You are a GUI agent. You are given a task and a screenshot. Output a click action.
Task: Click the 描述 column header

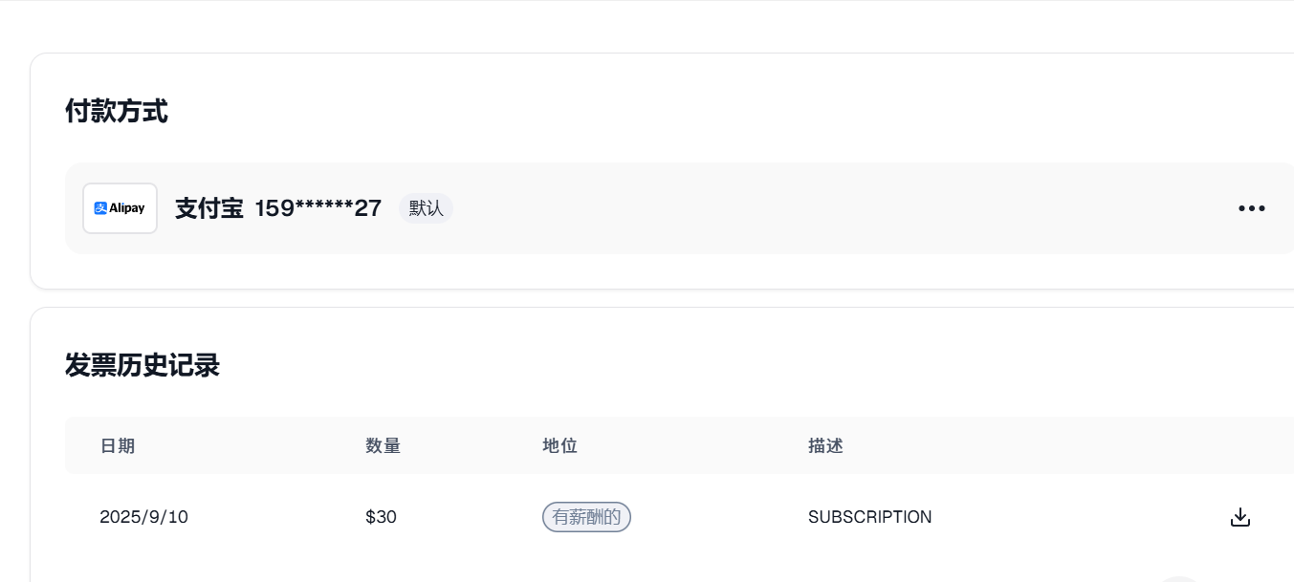coord(825,445)
